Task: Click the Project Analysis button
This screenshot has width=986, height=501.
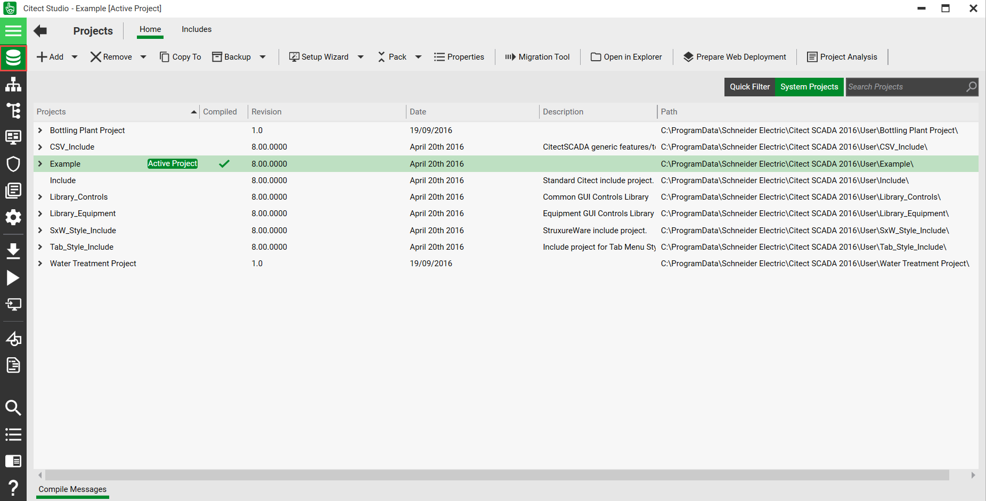Action: (842, 57)
